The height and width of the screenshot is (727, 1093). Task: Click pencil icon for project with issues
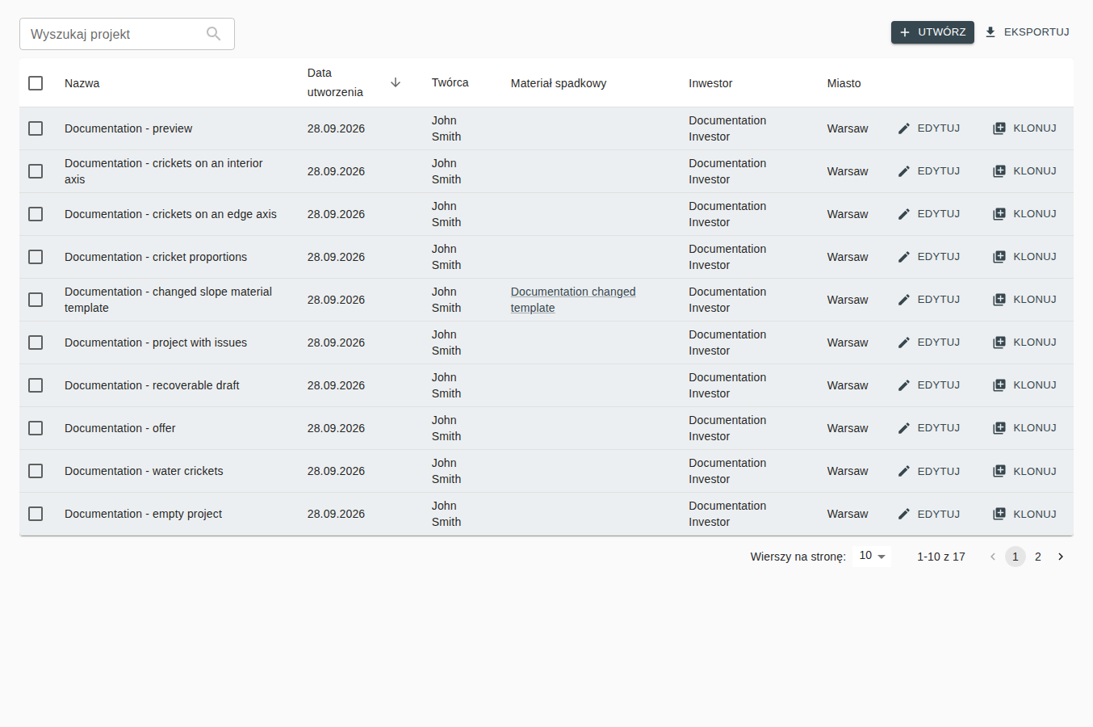click(x=904, y=342)
